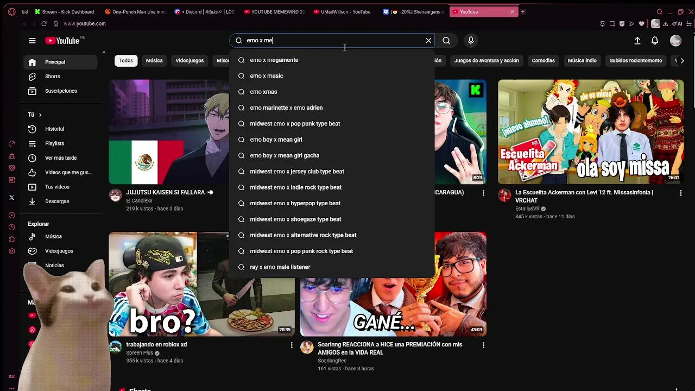Visit the 'Spreen Plus' channel link

tap(140, 353)
